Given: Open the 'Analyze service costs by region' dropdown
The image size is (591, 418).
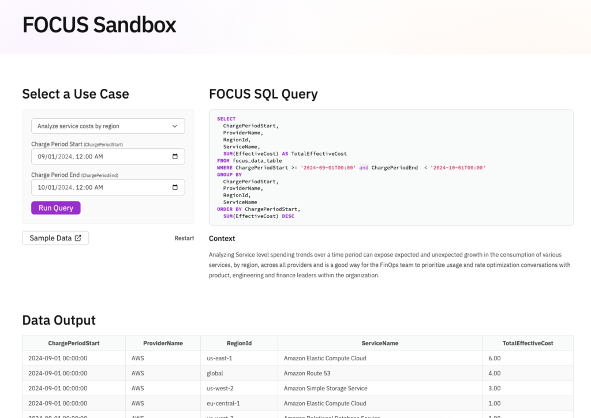Looking at the screenshot, I should pos(108,126).
